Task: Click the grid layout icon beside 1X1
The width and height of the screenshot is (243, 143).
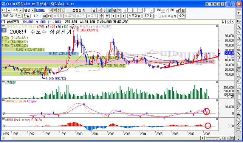Action: (x=45, y=16)
